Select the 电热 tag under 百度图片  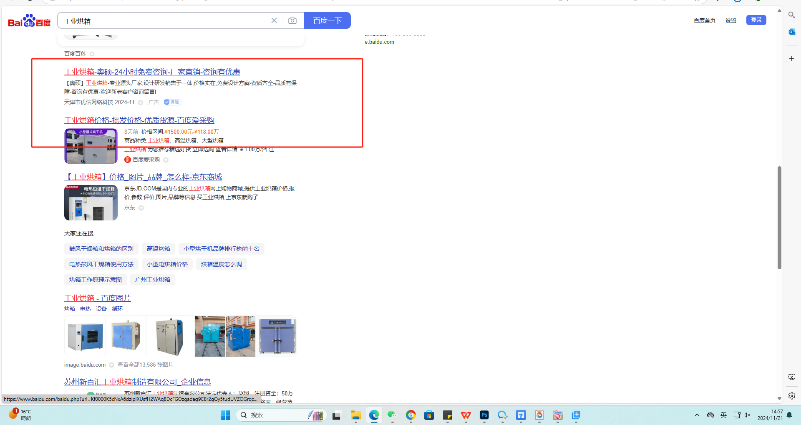coord(86,309)
